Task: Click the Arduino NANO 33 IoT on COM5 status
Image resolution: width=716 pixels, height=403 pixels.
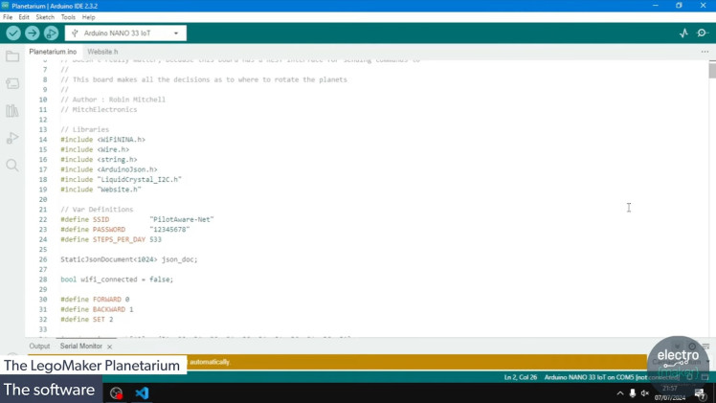Action: point(612,377)
